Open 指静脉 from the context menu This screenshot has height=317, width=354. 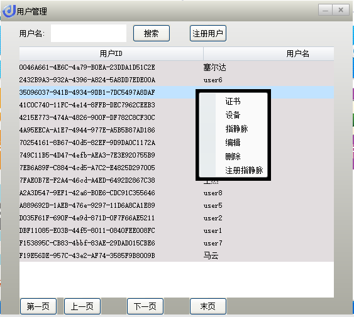[233, 129]
